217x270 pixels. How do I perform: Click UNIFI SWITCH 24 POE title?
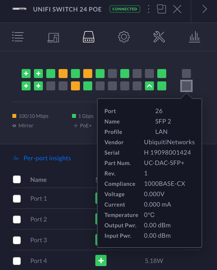67,9
